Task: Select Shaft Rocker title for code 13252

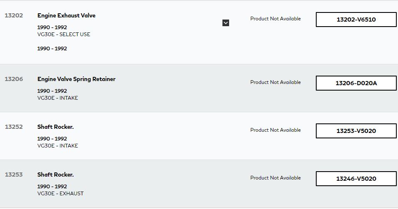Action: [x=56, y=127]
